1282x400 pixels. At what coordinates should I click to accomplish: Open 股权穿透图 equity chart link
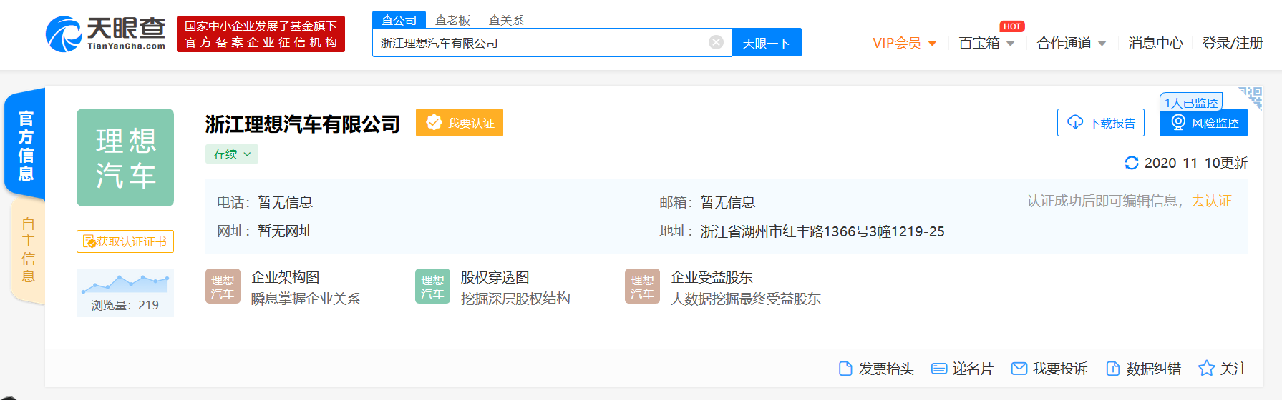[x=495, y=277]
